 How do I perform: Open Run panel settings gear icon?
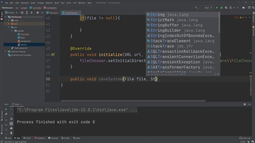click(x=245, y=104)
